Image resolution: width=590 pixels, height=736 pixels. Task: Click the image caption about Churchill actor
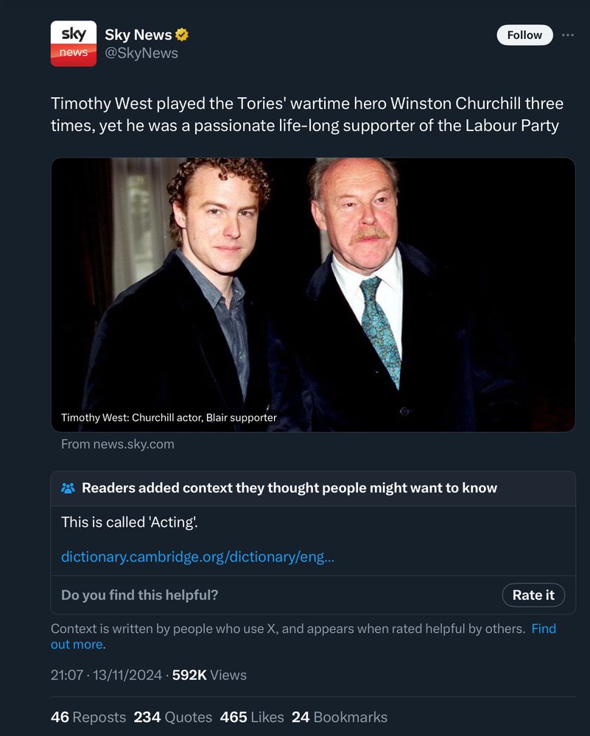click(169, 418)
